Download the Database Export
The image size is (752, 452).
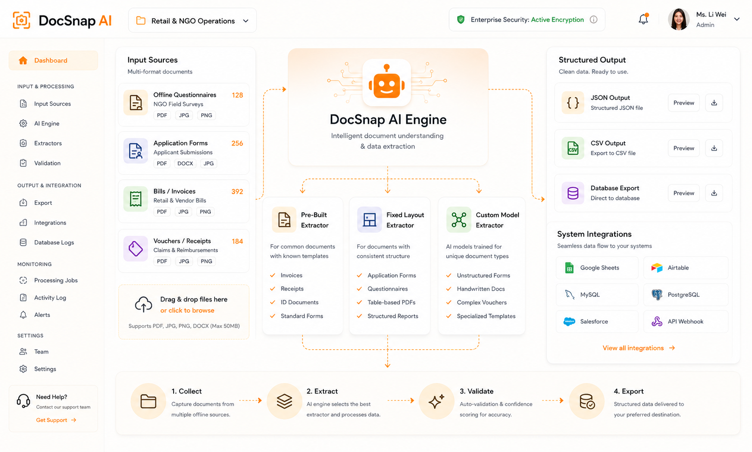[714, 193]
